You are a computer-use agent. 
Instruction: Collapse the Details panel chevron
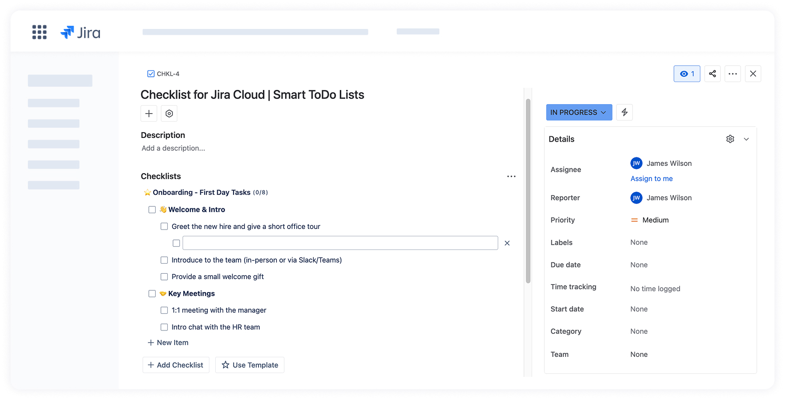point(746,139)
